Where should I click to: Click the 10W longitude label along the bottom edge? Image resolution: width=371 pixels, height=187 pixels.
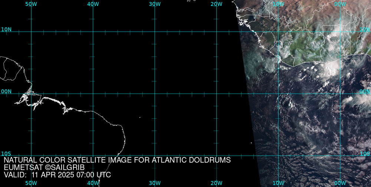(278, 183)
